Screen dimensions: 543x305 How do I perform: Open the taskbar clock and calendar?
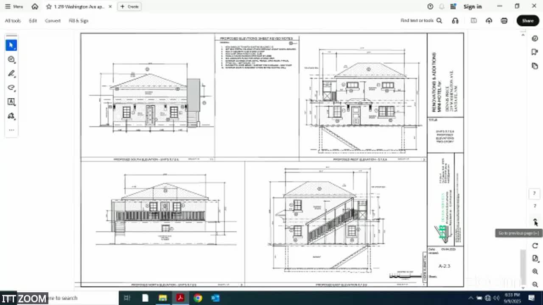[513, 297]
